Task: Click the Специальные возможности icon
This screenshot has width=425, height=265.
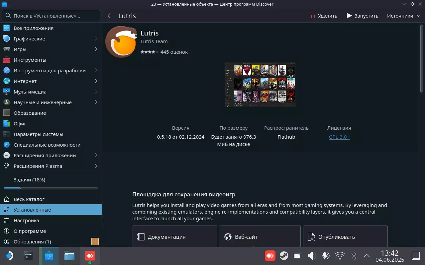Action: [7, 145]
